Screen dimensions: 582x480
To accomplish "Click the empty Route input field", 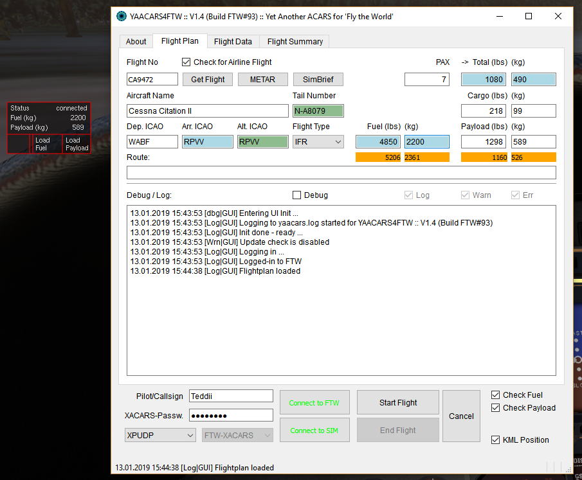I will [341, 172].
